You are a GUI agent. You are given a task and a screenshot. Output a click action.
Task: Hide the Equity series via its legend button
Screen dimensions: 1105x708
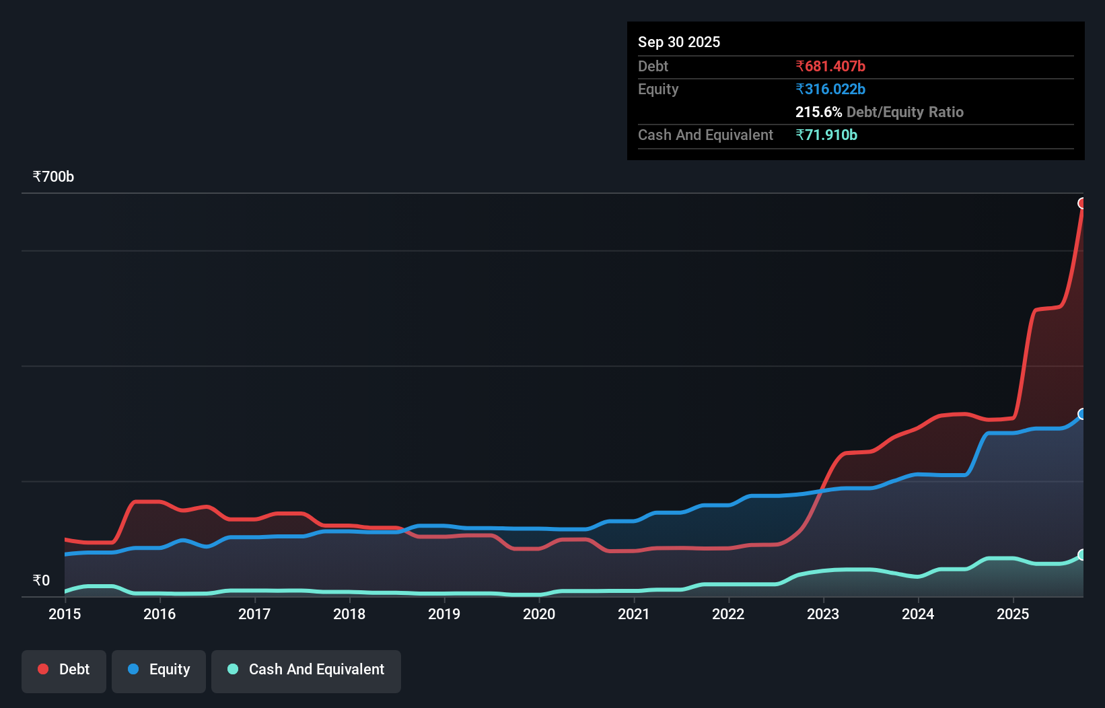point(158,671)
